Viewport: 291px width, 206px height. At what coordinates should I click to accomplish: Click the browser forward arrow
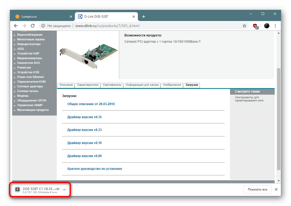(24, 26)
